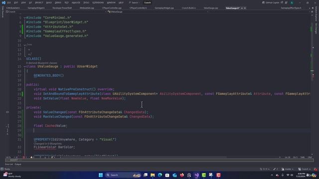Click the git push/pull arrows indicator
This screenshot has height=179, width=319.
(x=265, y=169)
